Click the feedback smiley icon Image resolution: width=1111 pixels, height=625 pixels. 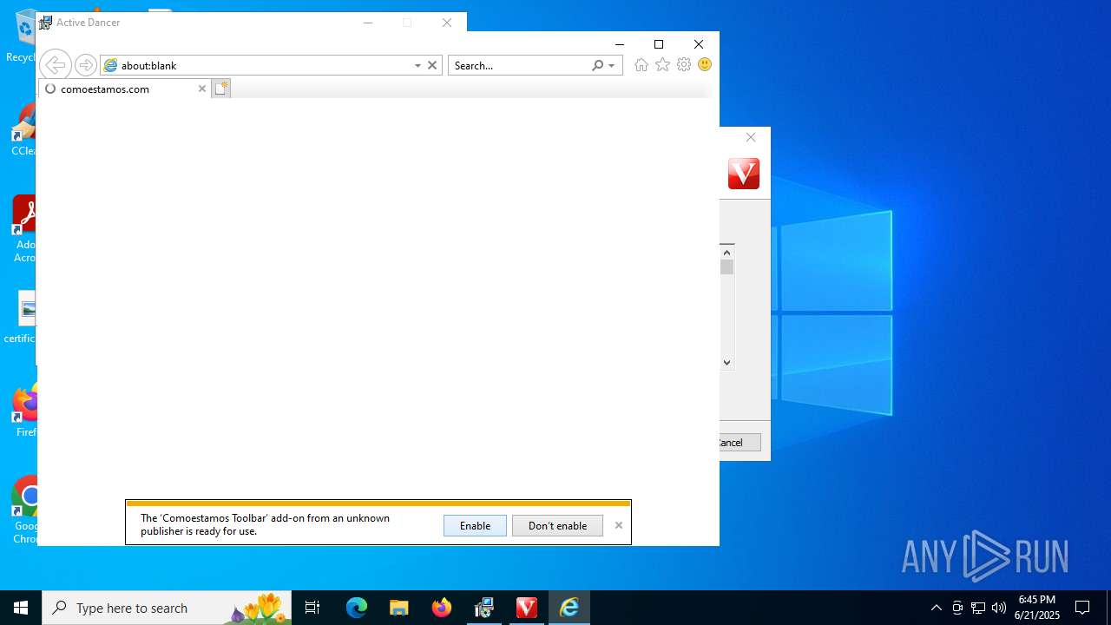[705, 65]
